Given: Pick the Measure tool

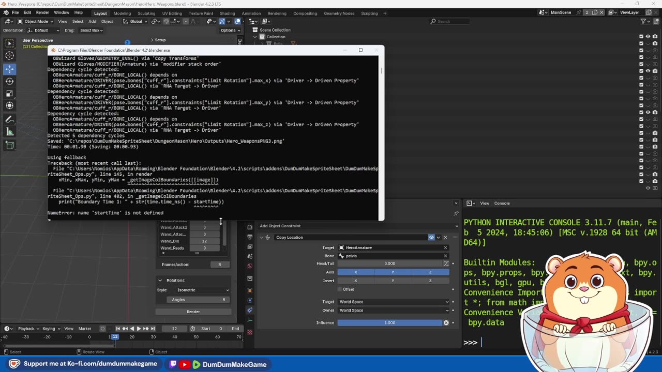Looking at the screenshot, I should [10, 132].
